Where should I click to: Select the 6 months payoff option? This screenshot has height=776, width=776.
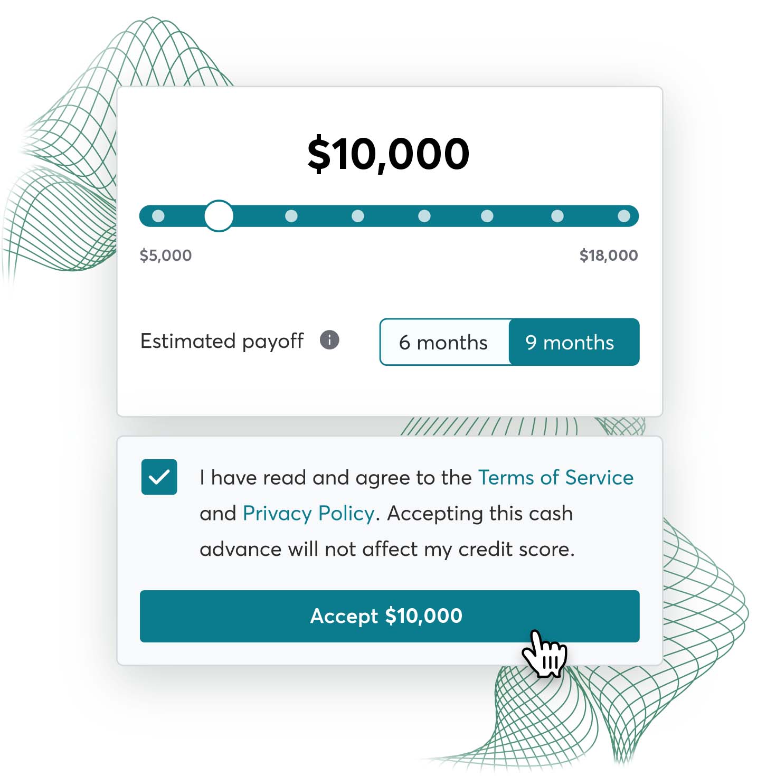(443, 342)
